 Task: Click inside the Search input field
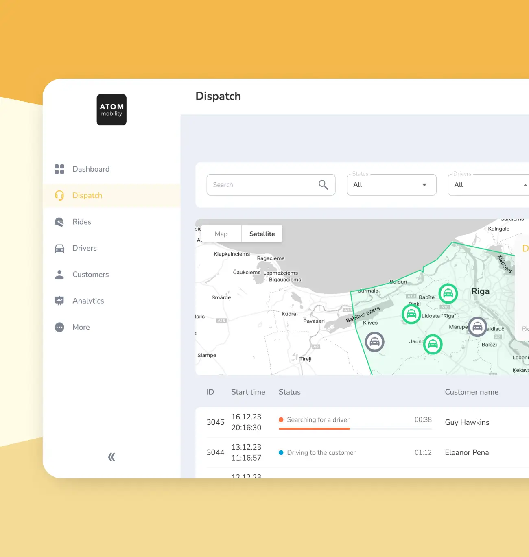(x=252, y=185)
